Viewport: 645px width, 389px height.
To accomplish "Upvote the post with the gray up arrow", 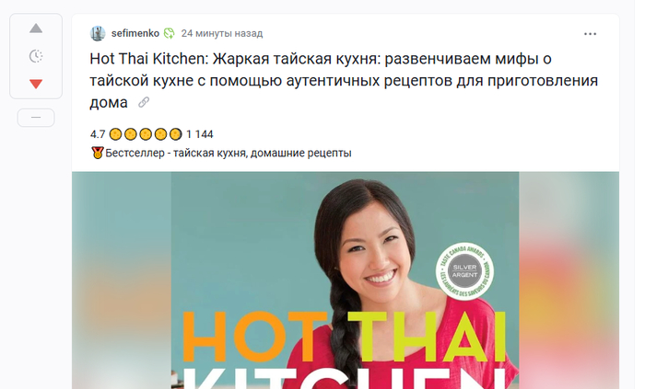I will click(36, 29).
